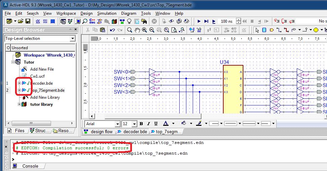The image size is (327, 171).
Task: Open the Diagram menu
Action: pyautogui.click(x=129, y=13)
